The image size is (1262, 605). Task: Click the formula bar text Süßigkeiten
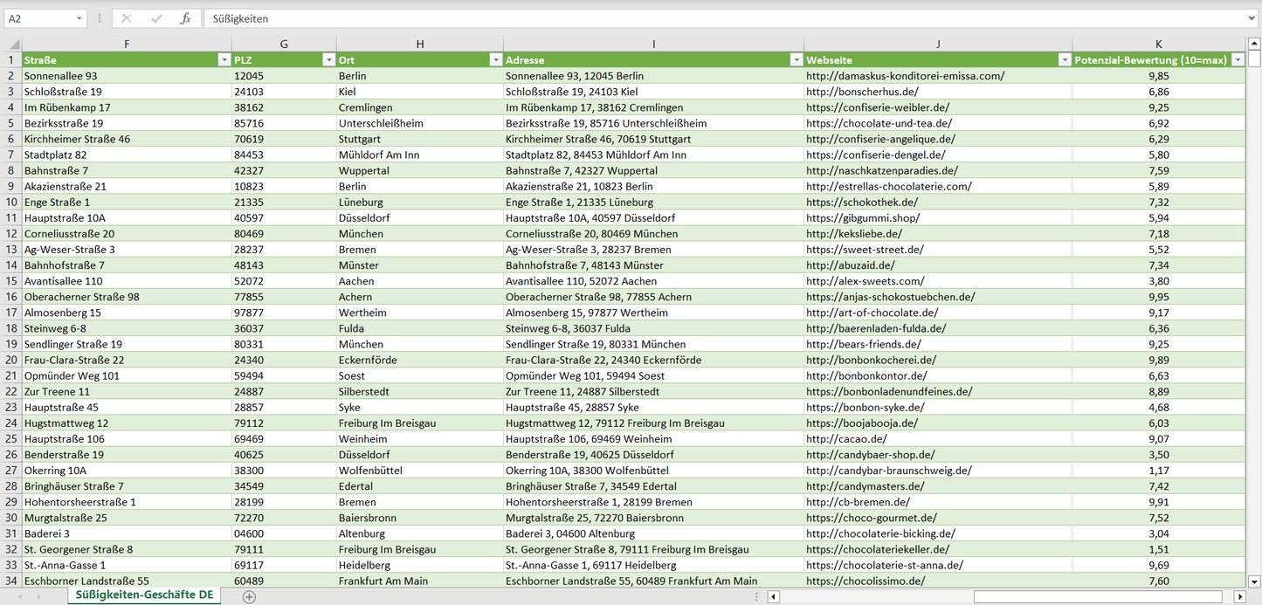[240, 18]
